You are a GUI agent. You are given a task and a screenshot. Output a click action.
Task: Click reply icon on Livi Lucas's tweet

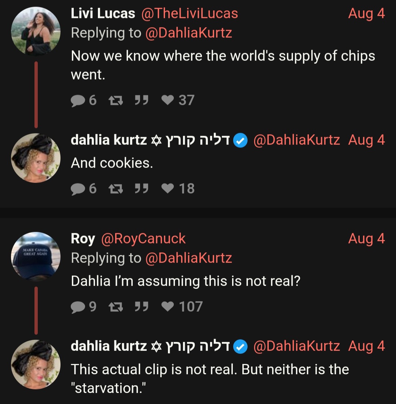coord(77,100)
